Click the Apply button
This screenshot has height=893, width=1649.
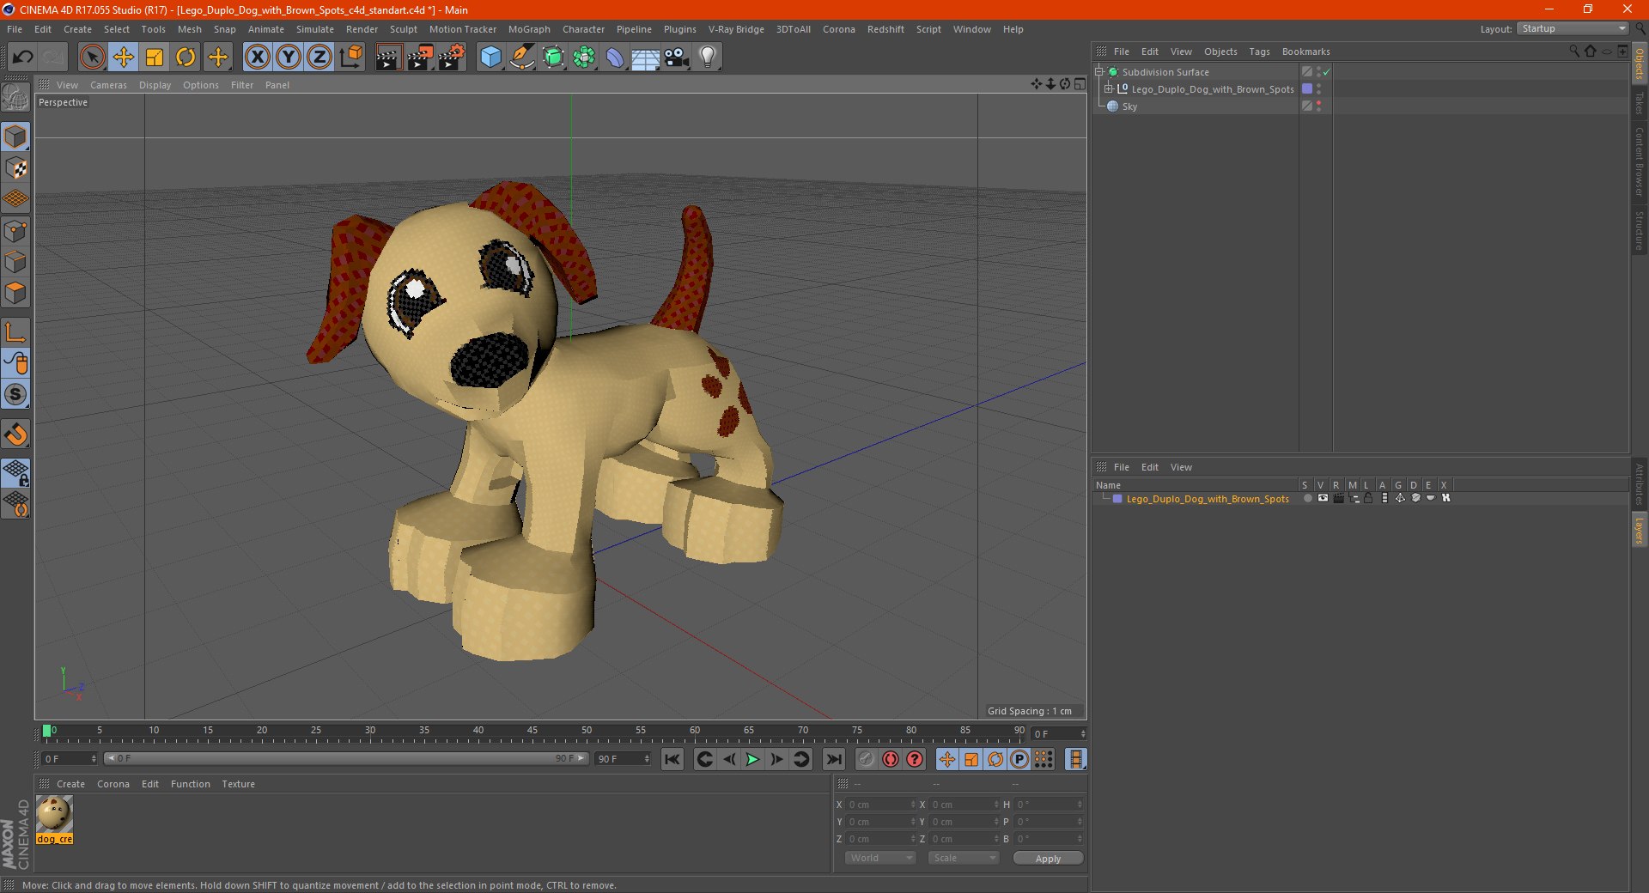pyautogui.click(x=1048, y=859)
